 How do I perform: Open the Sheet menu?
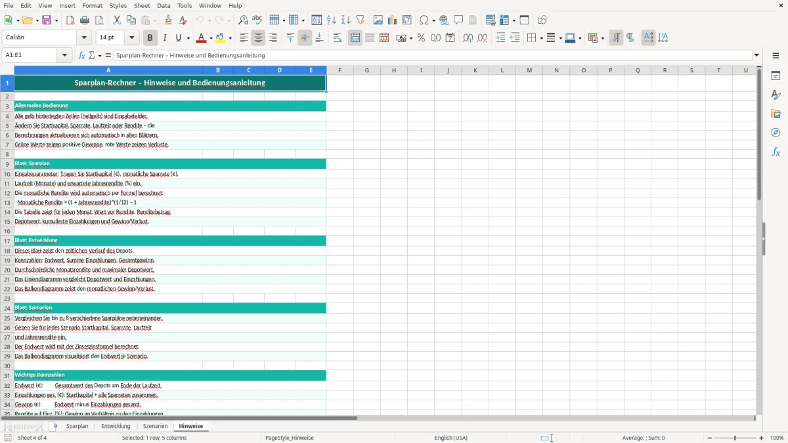tap(142, 5)
